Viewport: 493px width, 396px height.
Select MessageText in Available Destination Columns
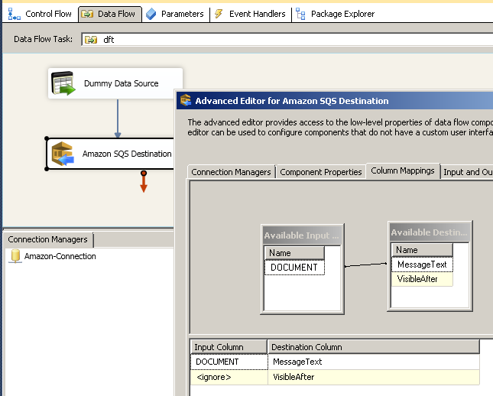pos(421,265)
